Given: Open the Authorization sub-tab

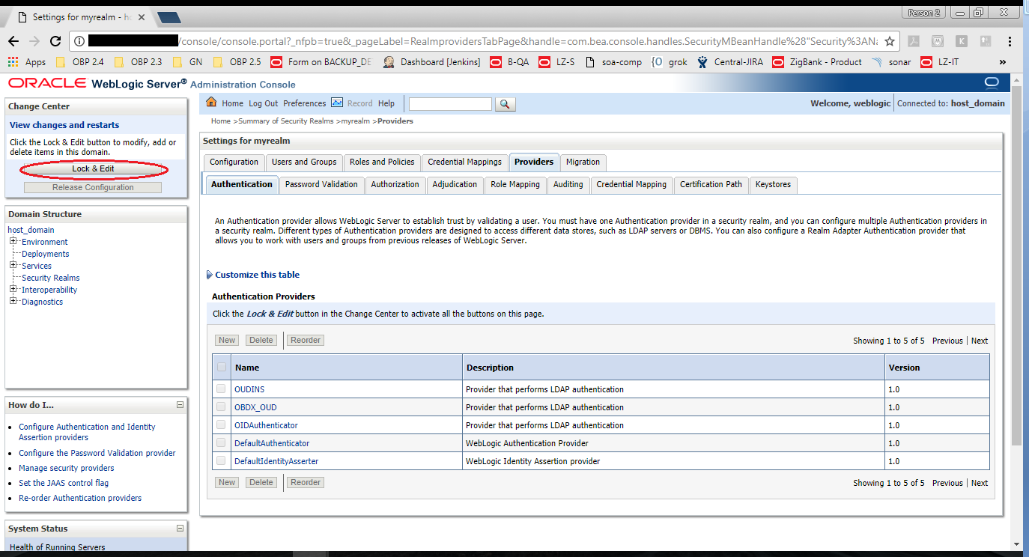Looking at the screenshot, I should (x=395, y=184).
